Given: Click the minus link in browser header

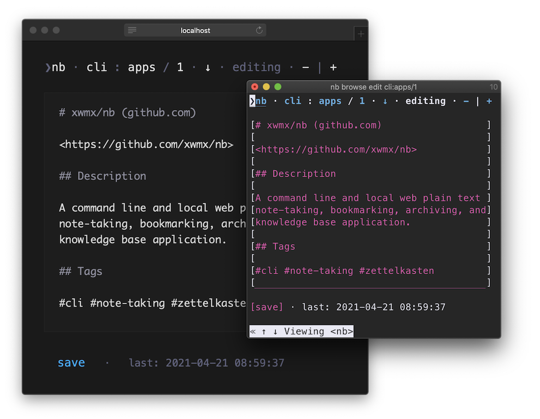Looking at the screenshot, I should click(x=306, y=68).
